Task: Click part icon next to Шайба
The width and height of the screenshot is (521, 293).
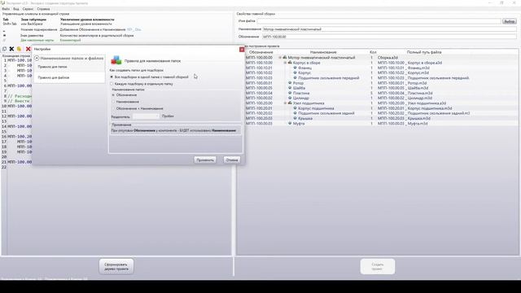Action: pos(290,88)
